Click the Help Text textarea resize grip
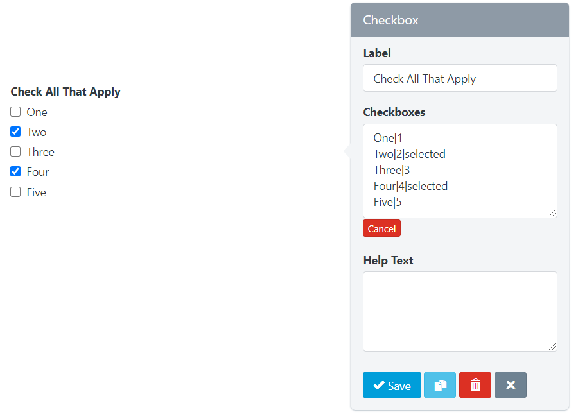The height and width of the screenshot is (419, 578). coord(552,346)
